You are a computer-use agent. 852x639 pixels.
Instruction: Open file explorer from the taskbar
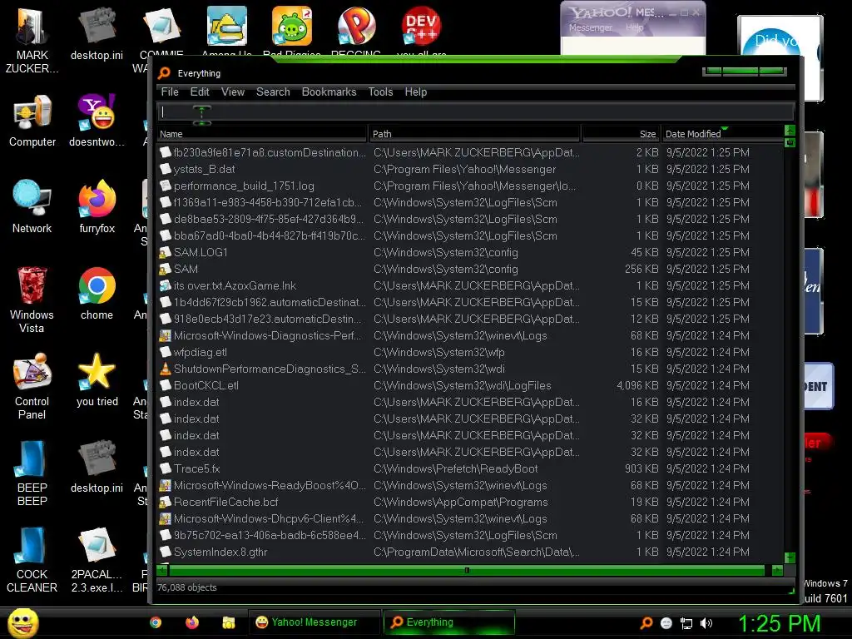coord(229,622)
